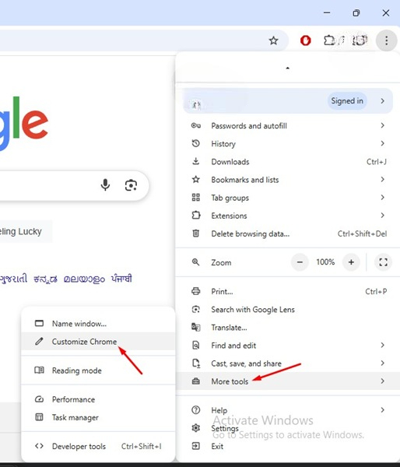Expand the More tools submenu arrow
400x467 pixels.
382,381
